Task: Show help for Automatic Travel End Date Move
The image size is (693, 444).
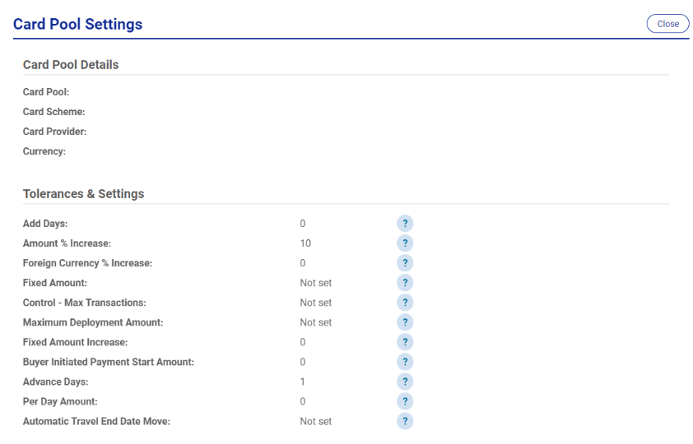Action: (405, 422)
